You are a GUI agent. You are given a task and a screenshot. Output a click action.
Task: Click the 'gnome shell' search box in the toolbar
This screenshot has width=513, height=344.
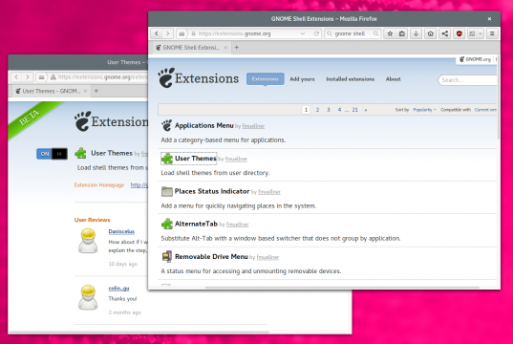point(353,33)
